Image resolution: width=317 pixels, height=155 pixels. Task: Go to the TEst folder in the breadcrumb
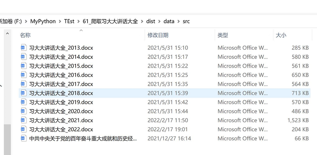[69, 21]
